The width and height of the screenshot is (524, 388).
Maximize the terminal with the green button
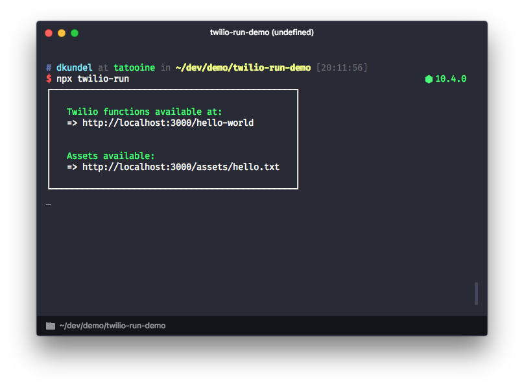point(75,33)
